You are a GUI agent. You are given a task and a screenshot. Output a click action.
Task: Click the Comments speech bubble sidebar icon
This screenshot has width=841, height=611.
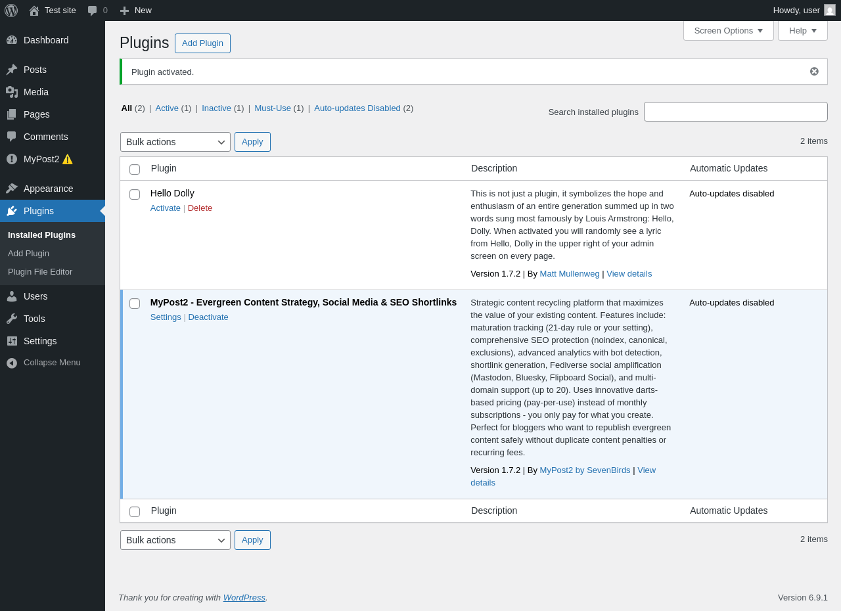(12, 137)
